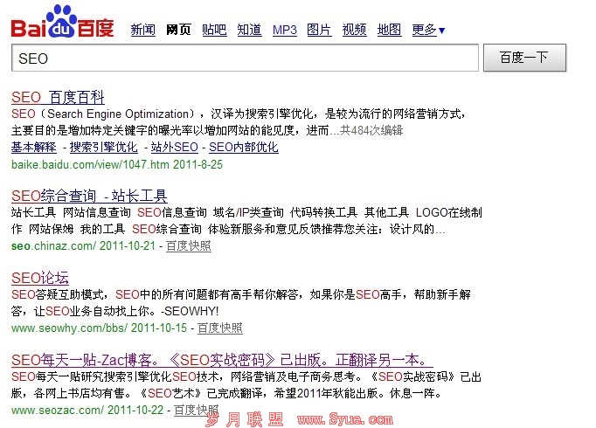Open 百度快照 for seowhy.com result
This screenshot has height=428, width=596.
[220, 328]
